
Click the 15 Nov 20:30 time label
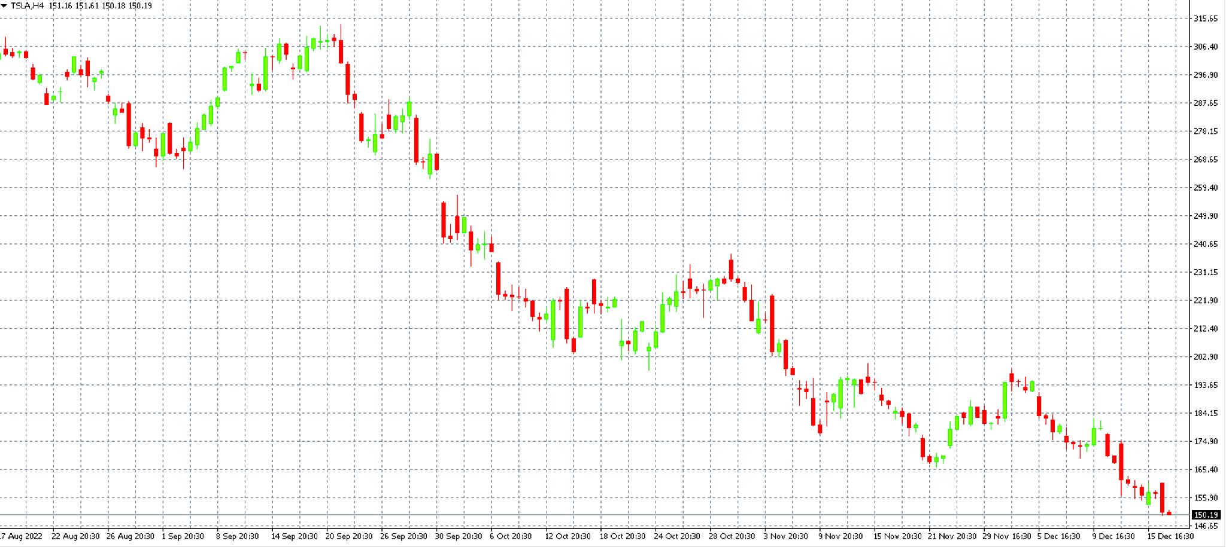[x=897, y=536]
